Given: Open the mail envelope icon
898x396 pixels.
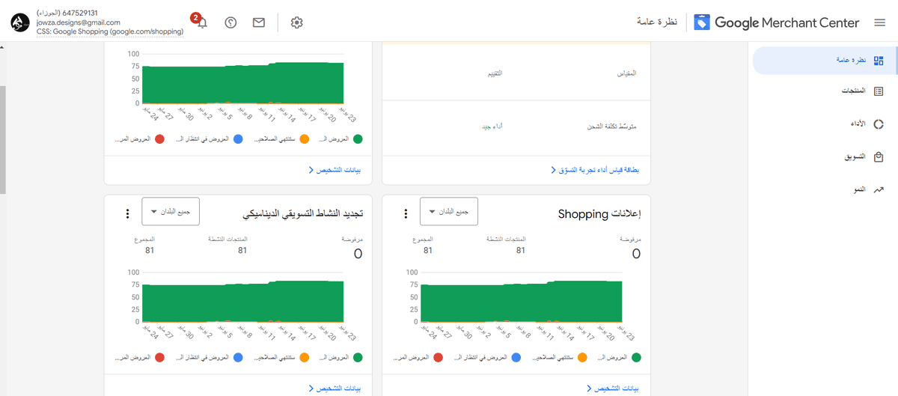Looking at the screenshot, I should 259,22.
